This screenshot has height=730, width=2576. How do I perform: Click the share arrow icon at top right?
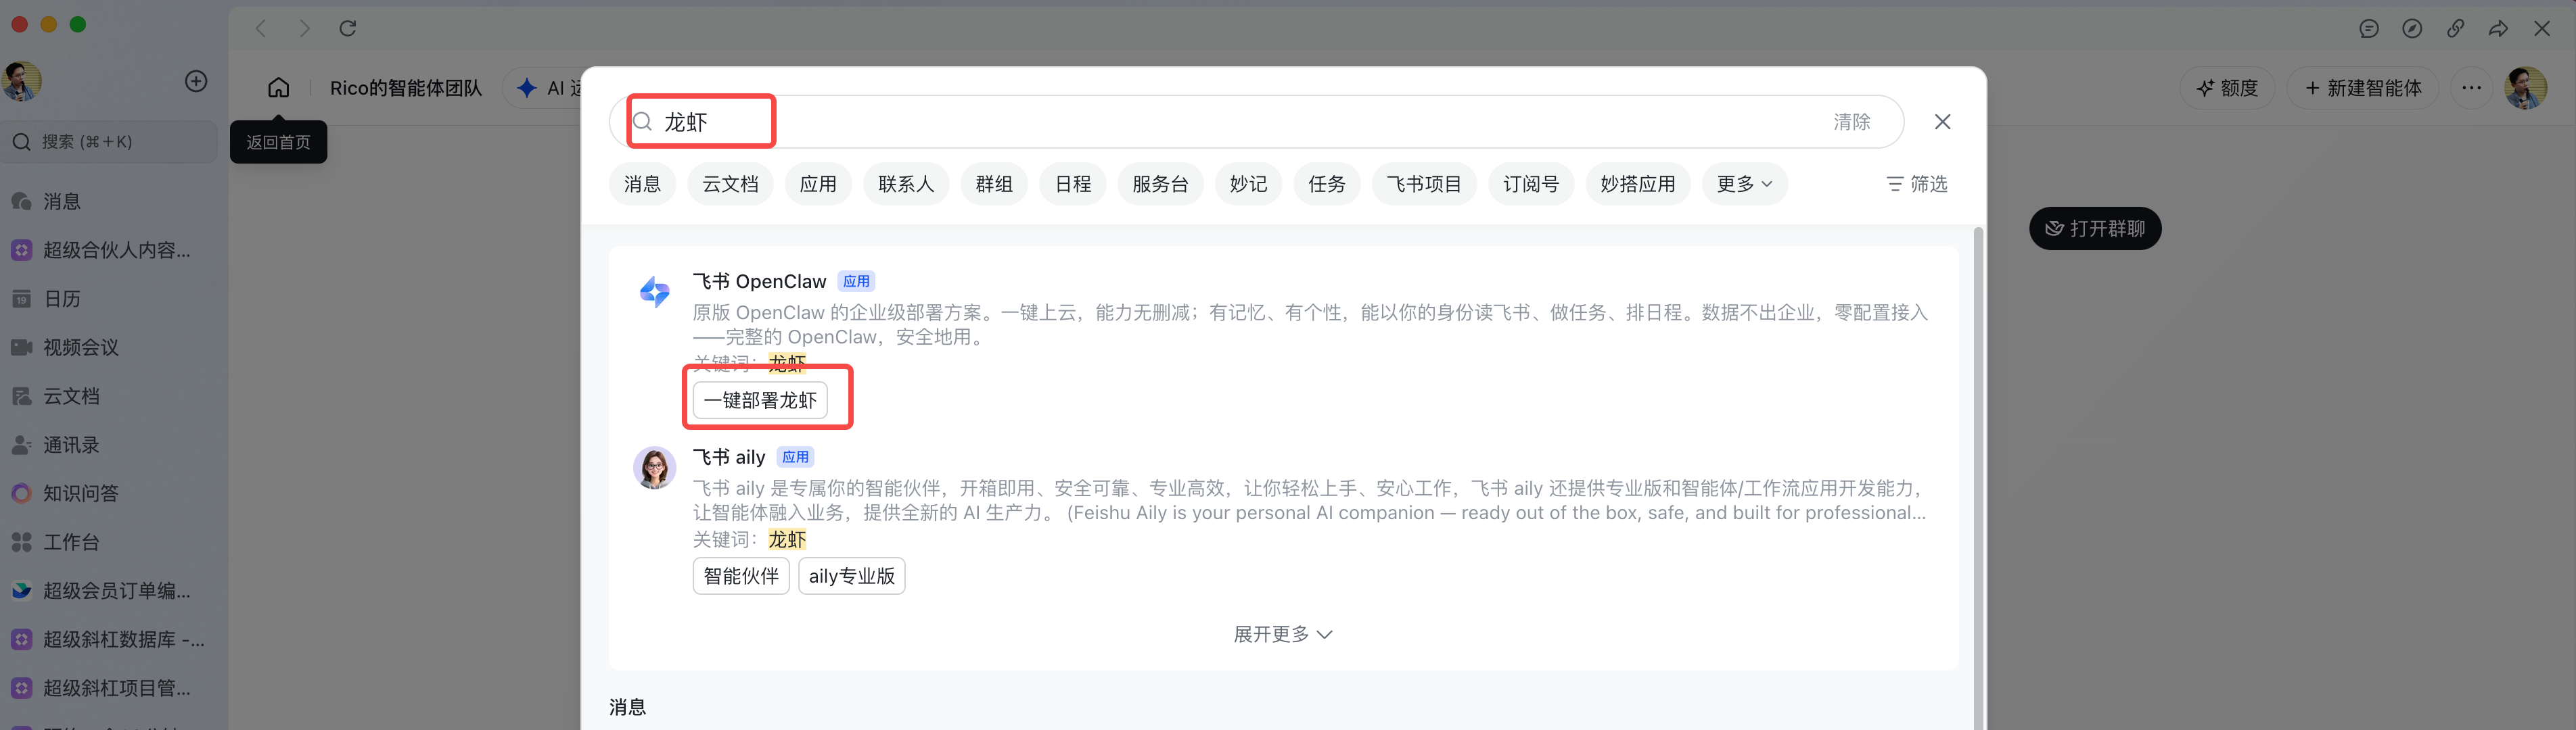pos(2498,28)
